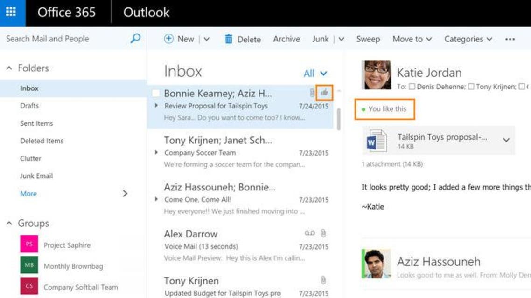Viewport: 531px width, 298px height.
Task: Click the Outlook app title
Action: coord(147,13)
